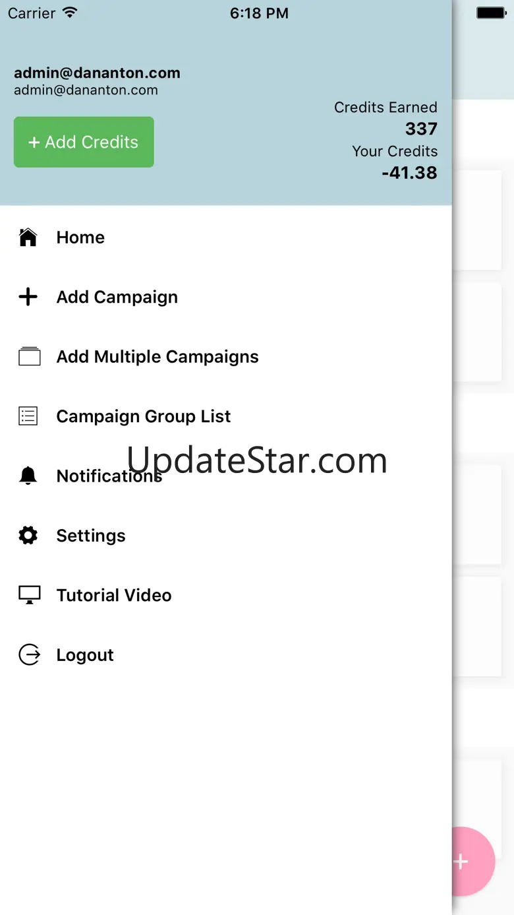The width and height of the screenshot is (514, 915).
Task: Click the green Add Credits button
Action: pyautogui.click(x=84, y=142)
